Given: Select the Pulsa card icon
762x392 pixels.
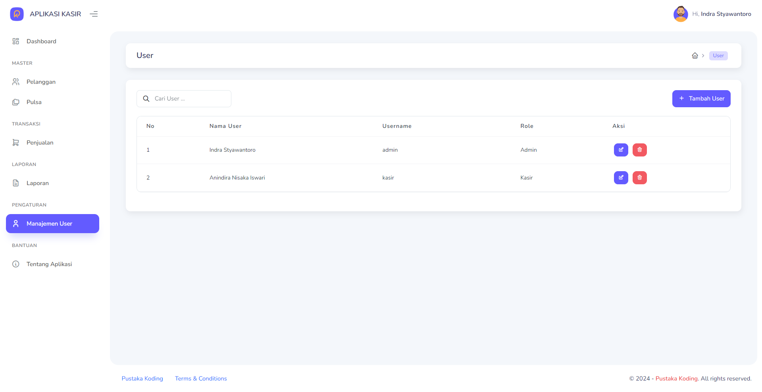Looking at the screenshot, I should [x=15, y=102].
